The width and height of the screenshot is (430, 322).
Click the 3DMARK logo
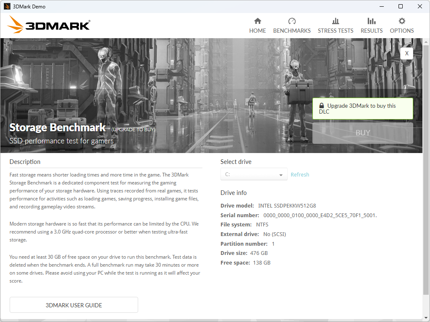[x=48, y=25]
